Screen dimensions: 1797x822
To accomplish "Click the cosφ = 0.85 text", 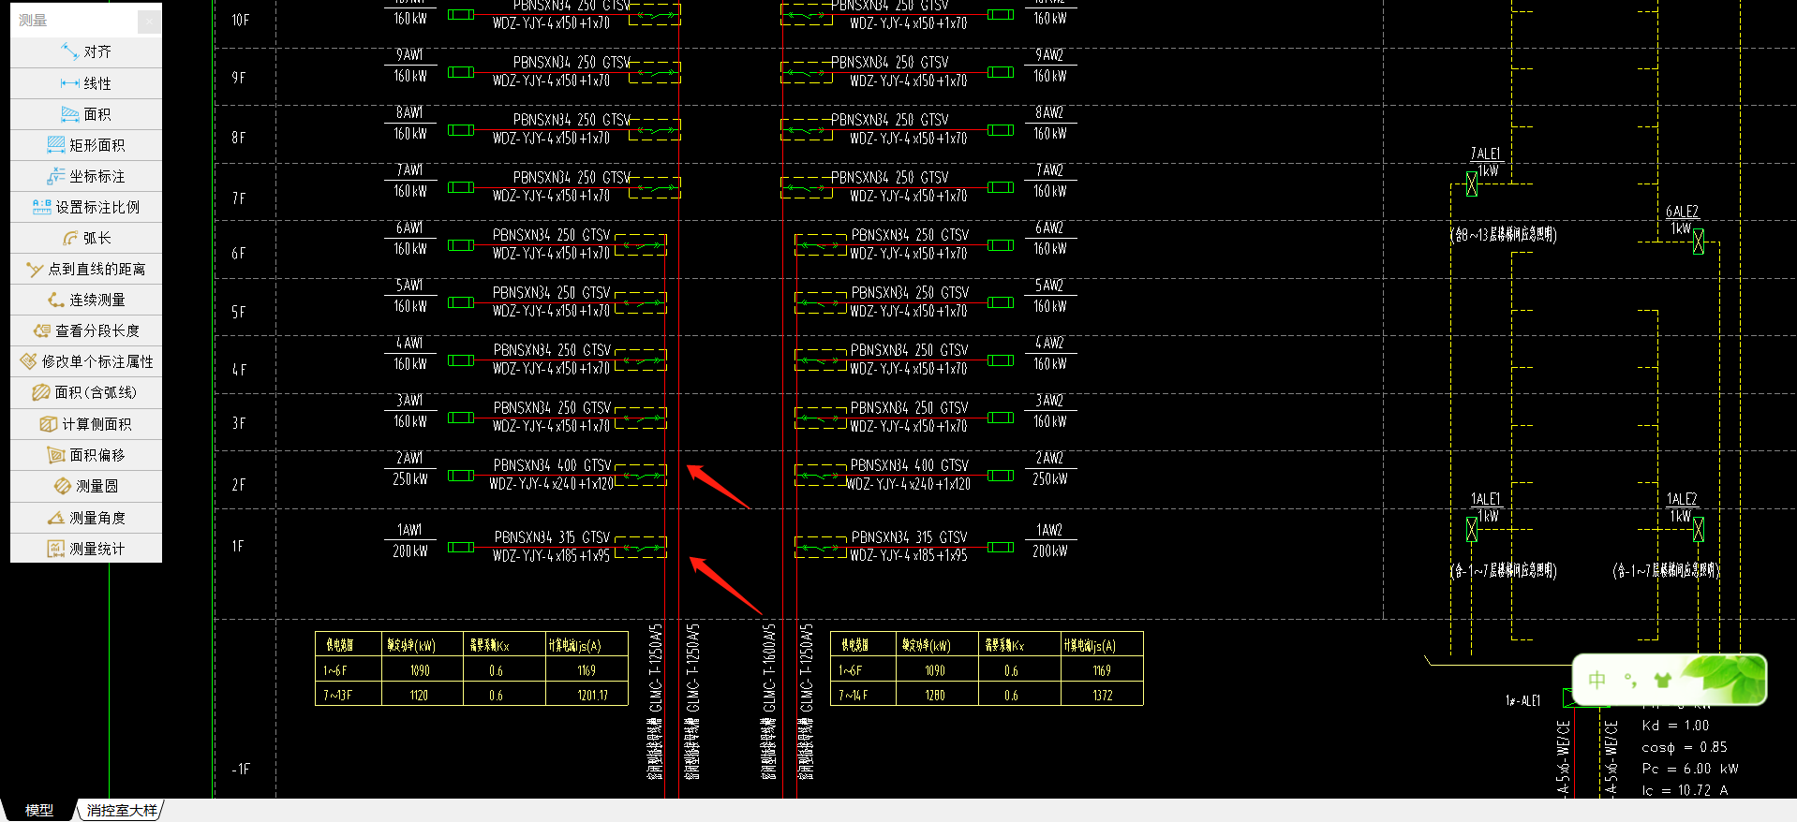I will [x=1685, y=747].
